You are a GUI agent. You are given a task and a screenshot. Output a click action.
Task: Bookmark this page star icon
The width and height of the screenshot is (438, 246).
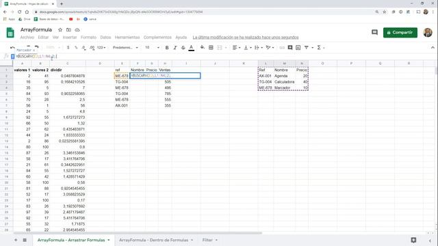coord(385,12)
